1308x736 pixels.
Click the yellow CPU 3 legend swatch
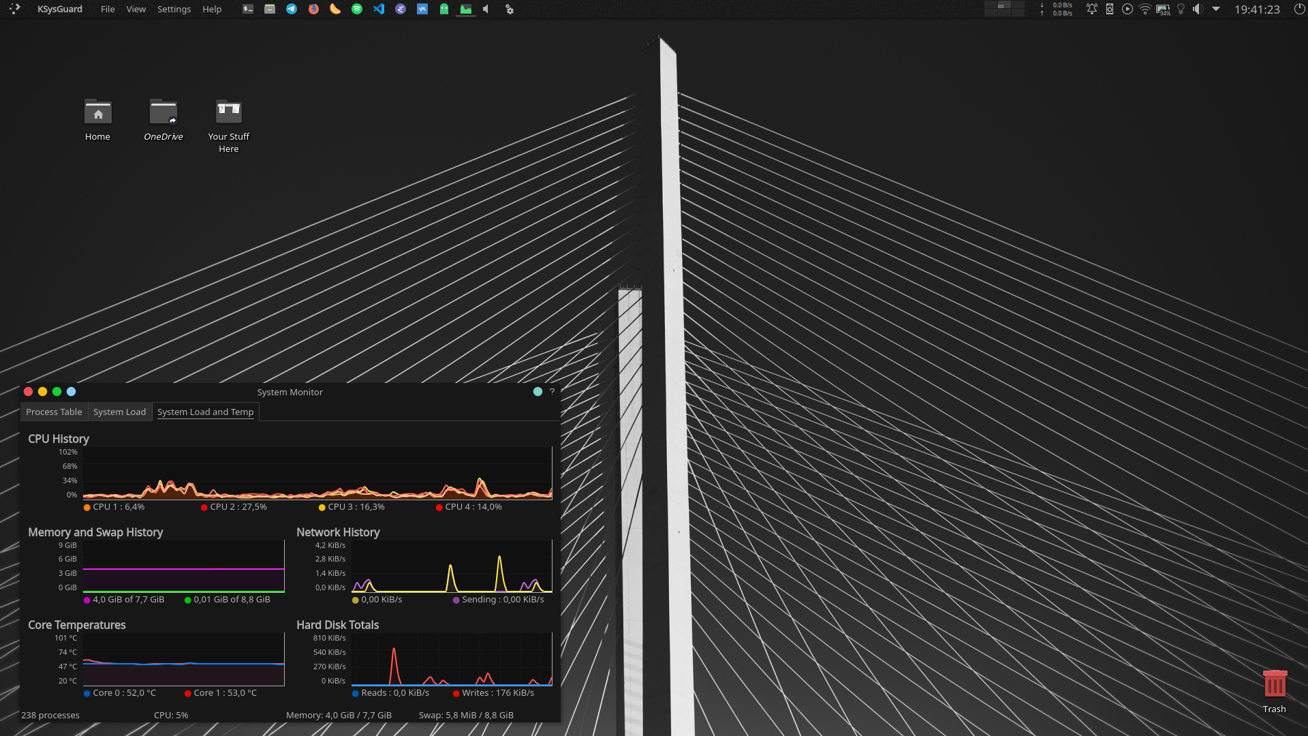tap(322, 507)
